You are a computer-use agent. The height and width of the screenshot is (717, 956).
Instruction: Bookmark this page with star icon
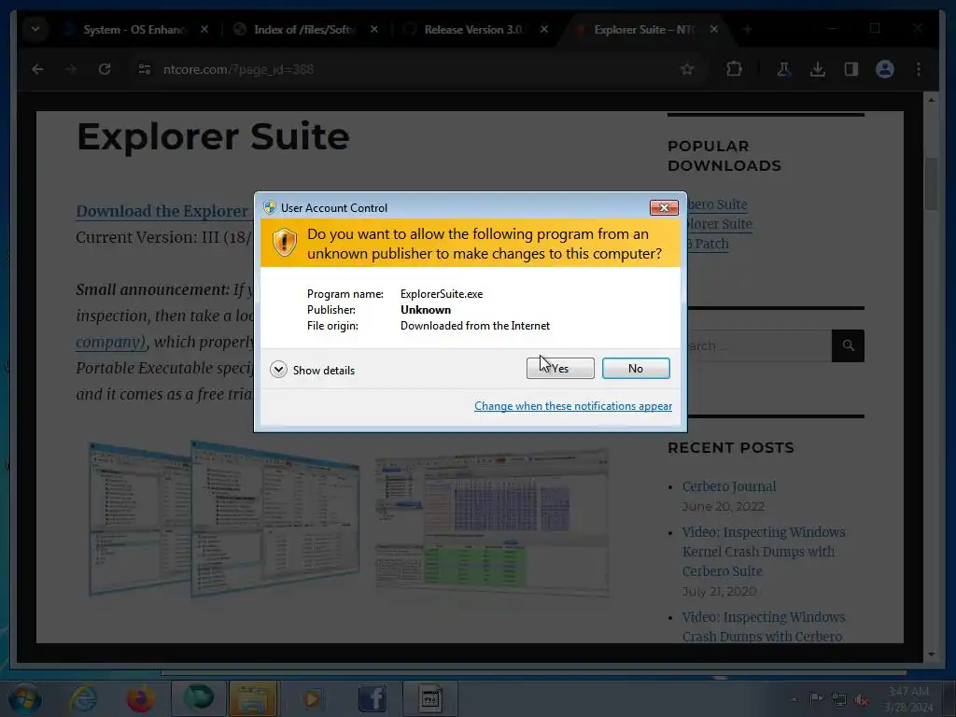pyautogui.click(x=687, y=69)
